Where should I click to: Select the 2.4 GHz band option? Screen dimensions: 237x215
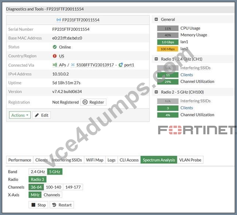tap(38, 172)
